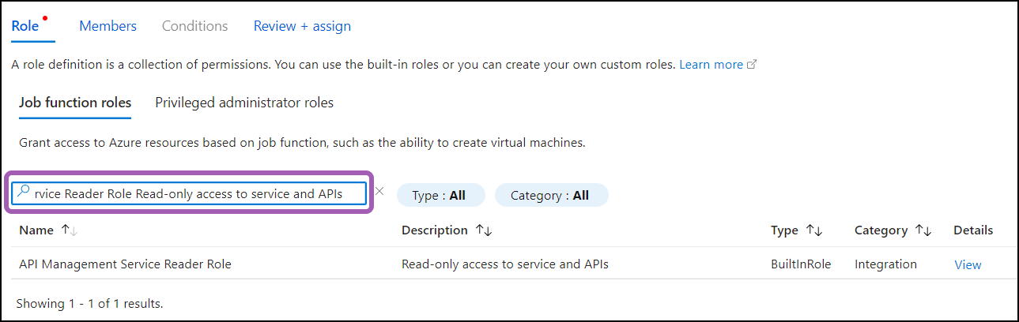Sort roles by the Name column arrows
Image resolution: width=1019 pixels, height=322 pixels.
[x=69, y=230]
